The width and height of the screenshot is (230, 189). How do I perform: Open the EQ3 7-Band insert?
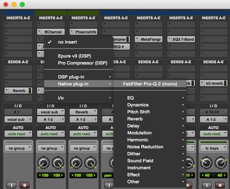[183, 39]
